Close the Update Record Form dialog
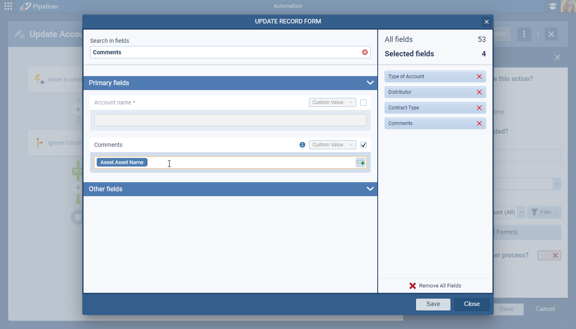The width and height of the screenshot is (576, 329). pos(486,22)
